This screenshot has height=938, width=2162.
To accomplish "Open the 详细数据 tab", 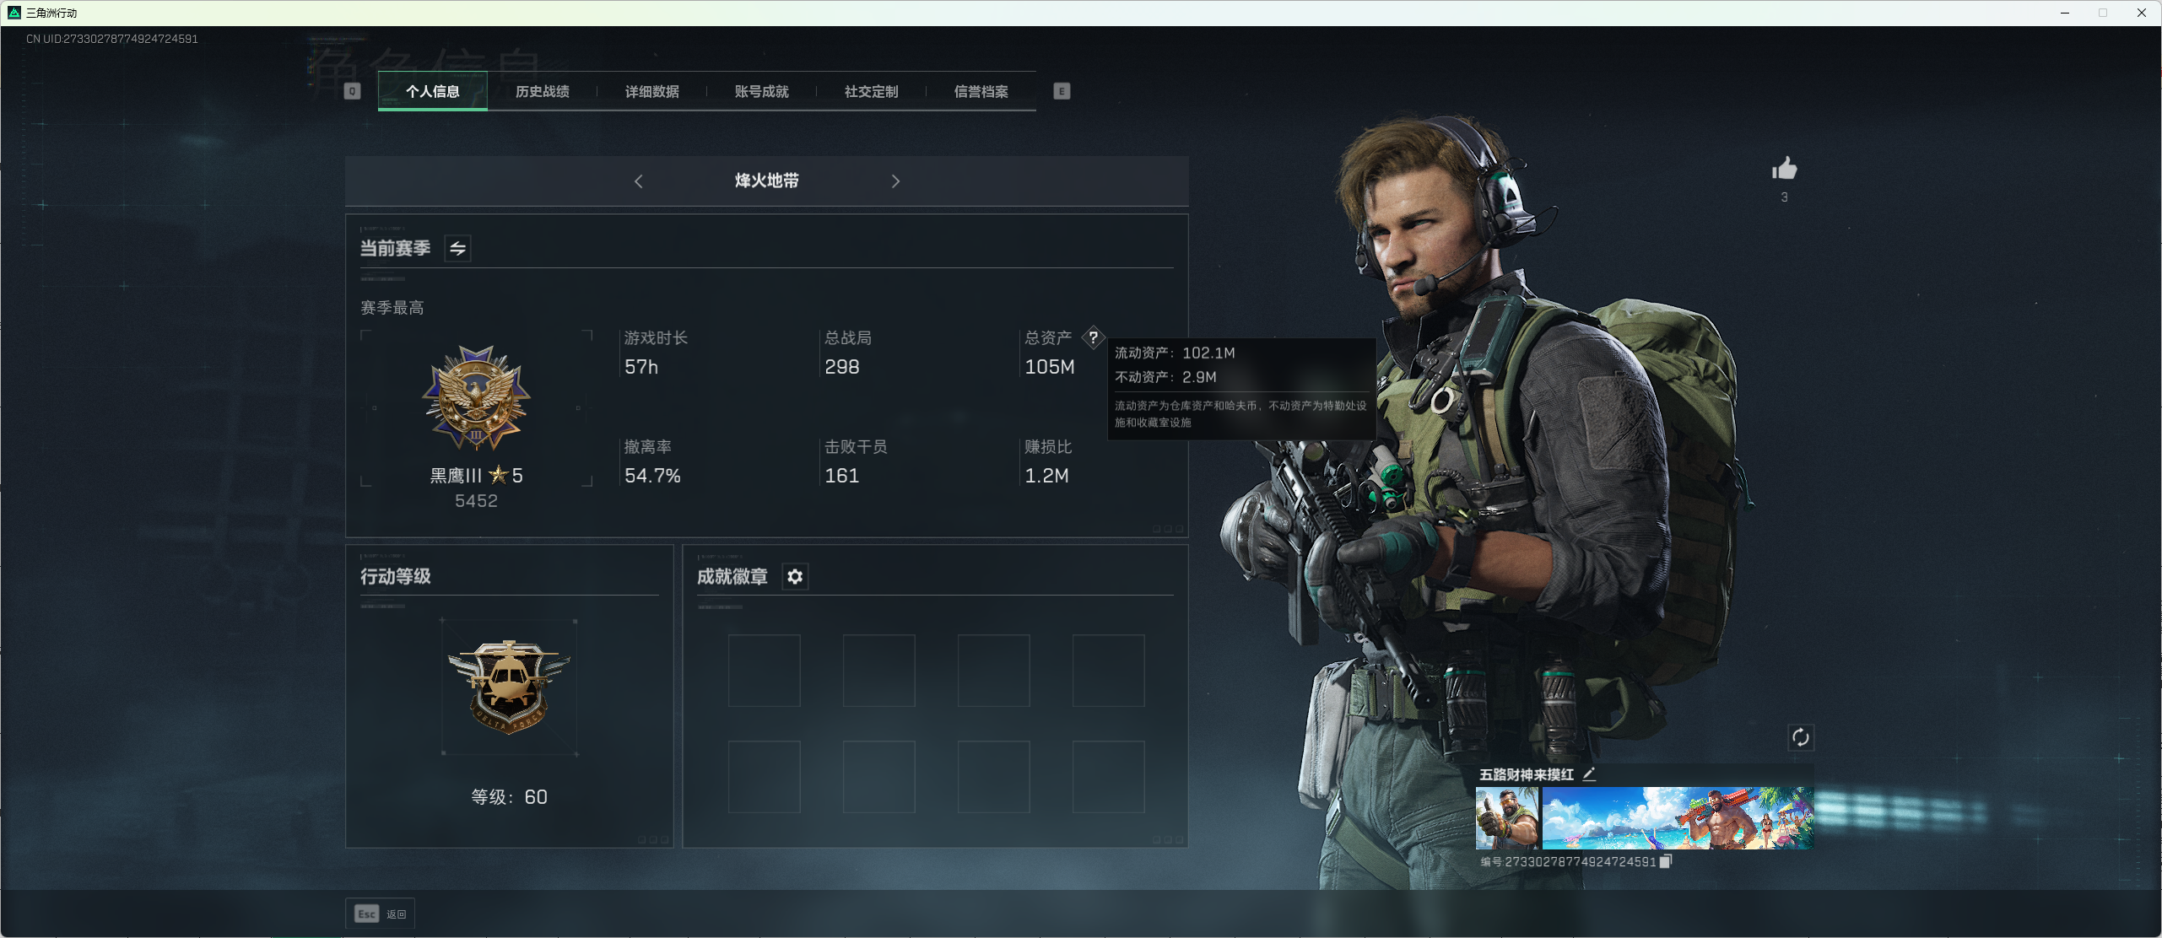I will point(651,92).
